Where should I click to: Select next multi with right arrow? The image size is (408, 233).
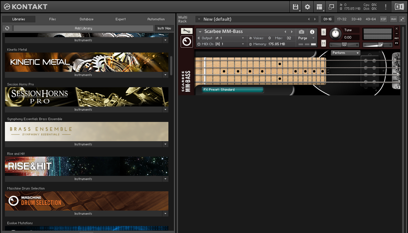[315, 19]
